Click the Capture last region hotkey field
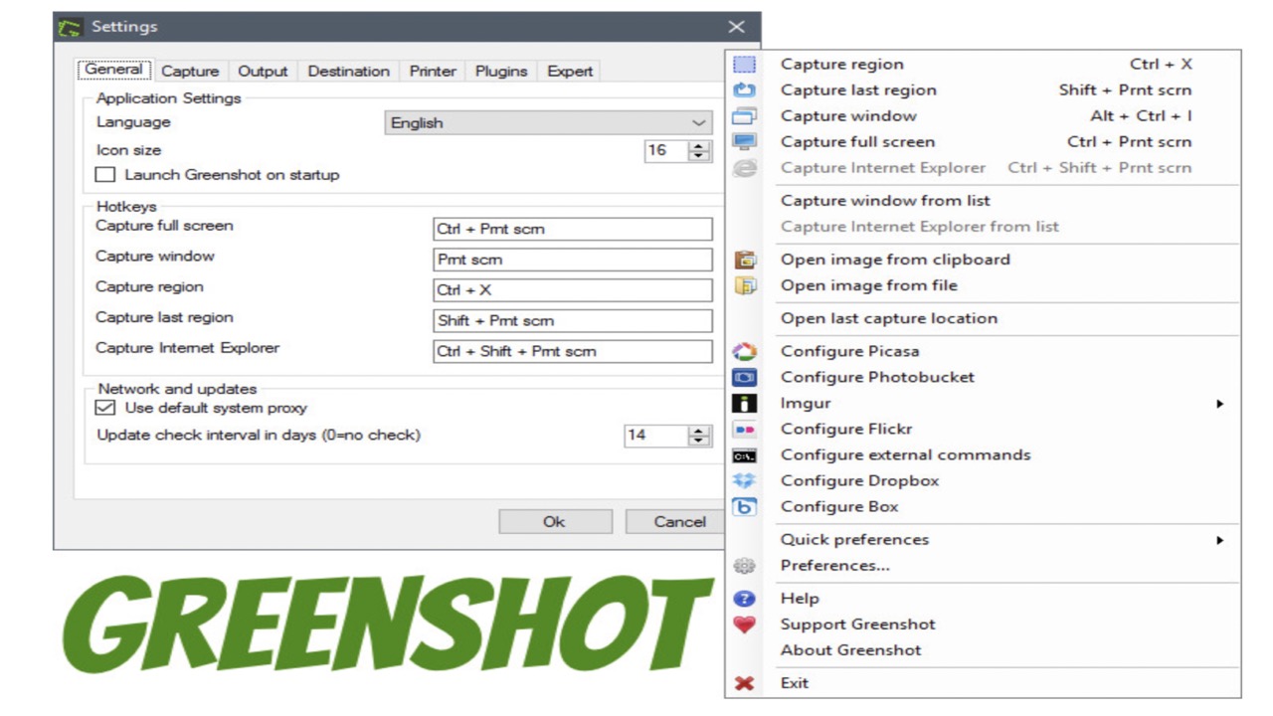The height and width of the screenshot is (716, 1273). (573, 321)
